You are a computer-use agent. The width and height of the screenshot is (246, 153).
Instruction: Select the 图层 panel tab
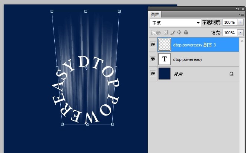[x=155, y=14]
